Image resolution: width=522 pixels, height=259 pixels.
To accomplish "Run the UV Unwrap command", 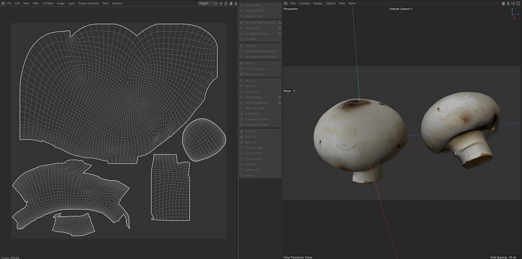I will (x=258, y=28).
